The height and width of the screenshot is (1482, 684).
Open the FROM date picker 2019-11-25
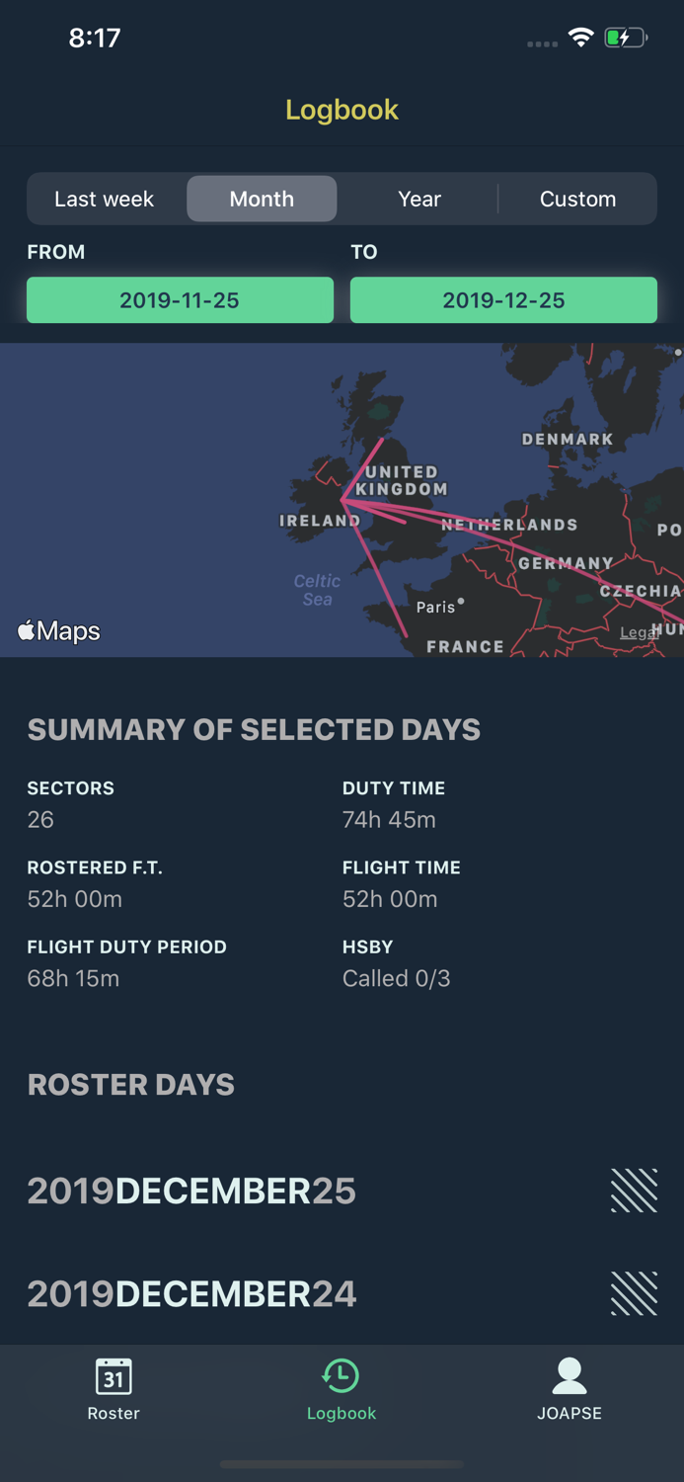coord(180,300)
